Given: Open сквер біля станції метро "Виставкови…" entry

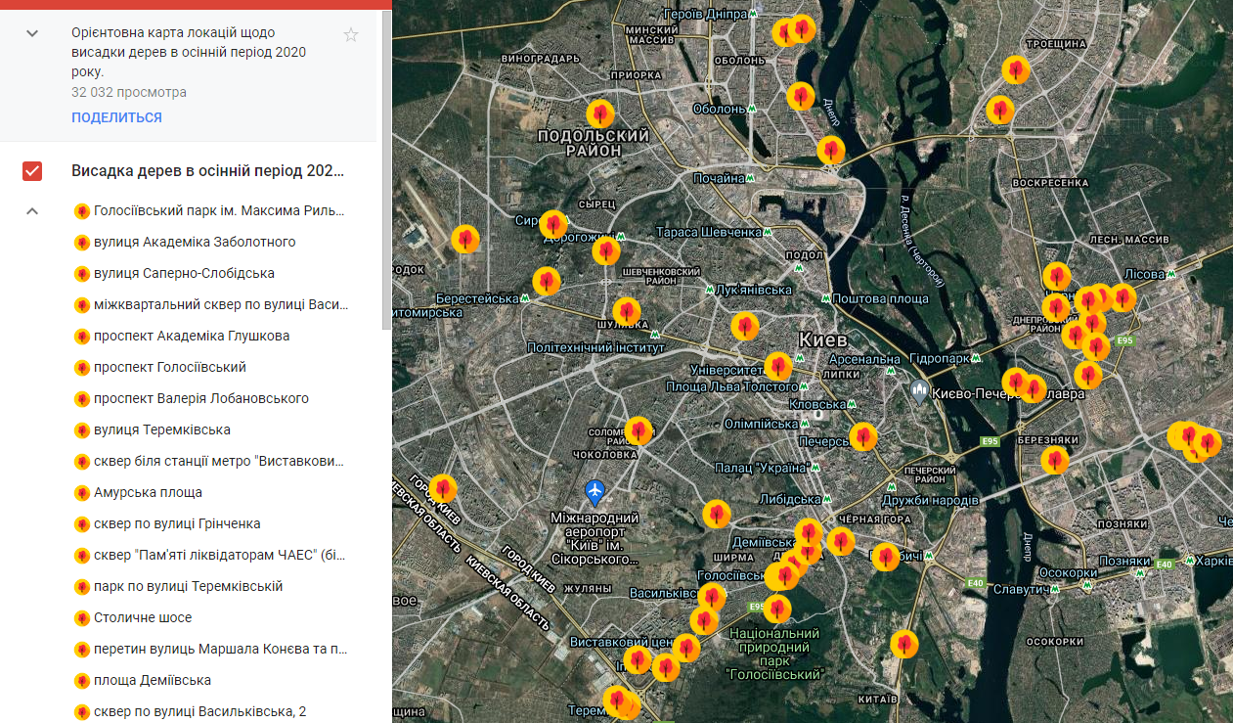Looking at the screenshot, I should pos(220,461).
